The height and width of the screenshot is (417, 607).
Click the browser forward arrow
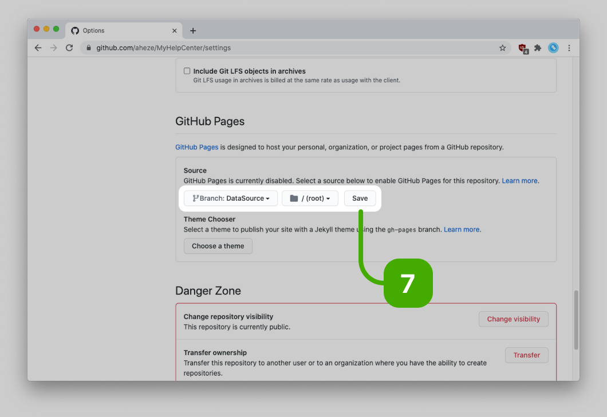click(x=54, y=48)
